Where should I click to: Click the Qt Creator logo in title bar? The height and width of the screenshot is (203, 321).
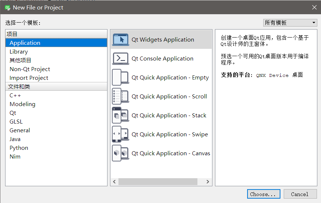7,8
